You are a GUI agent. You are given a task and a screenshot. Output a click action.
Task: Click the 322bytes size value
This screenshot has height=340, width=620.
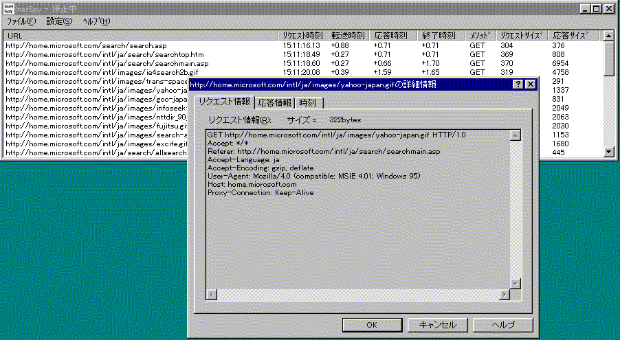(345, 120)
